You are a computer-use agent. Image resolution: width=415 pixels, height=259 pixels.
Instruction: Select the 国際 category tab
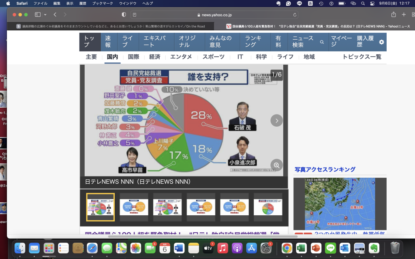pyautogui.click(x=133, y=57)
